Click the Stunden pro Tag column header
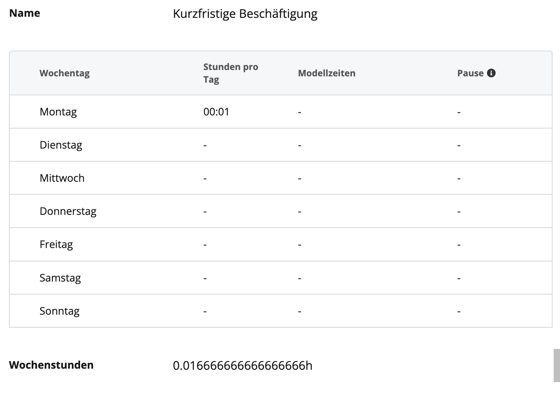Viewport: 560px width, 394px height. click(x=230, y=73)
